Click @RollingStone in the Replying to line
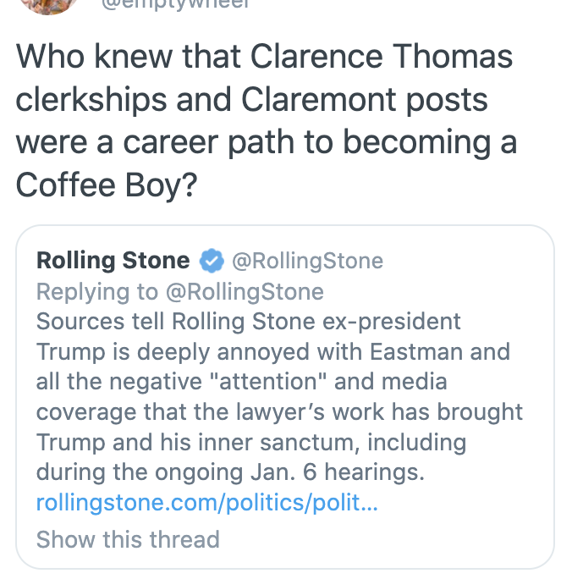 click(x=245, y=292)
